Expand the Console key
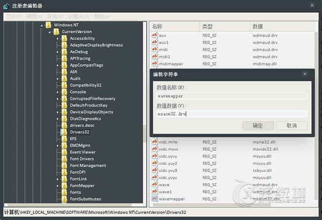The height and width of the screenshot is (220, 322). click(x=57, y=92)
